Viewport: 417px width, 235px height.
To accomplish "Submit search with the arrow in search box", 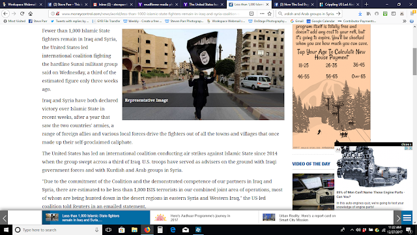I will pyautogui.click(x=338, y=13).
